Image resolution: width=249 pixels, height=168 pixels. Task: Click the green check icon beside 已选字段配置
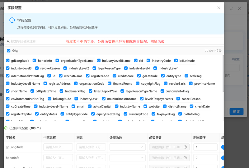6,128
